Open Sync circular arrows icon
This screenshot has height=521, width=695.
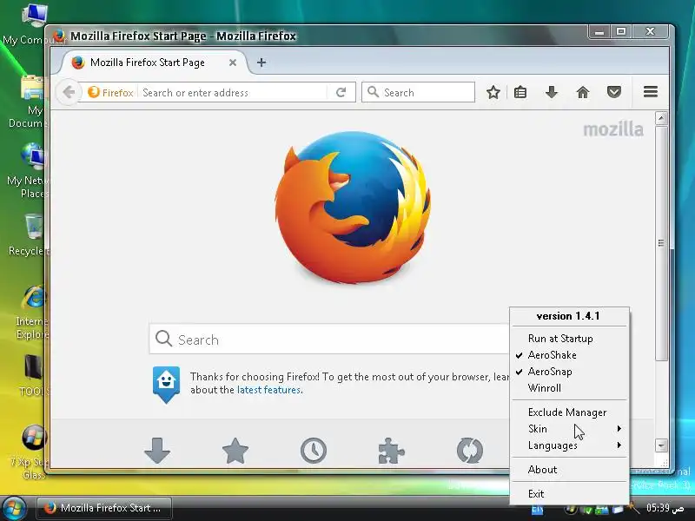point(469,451)
